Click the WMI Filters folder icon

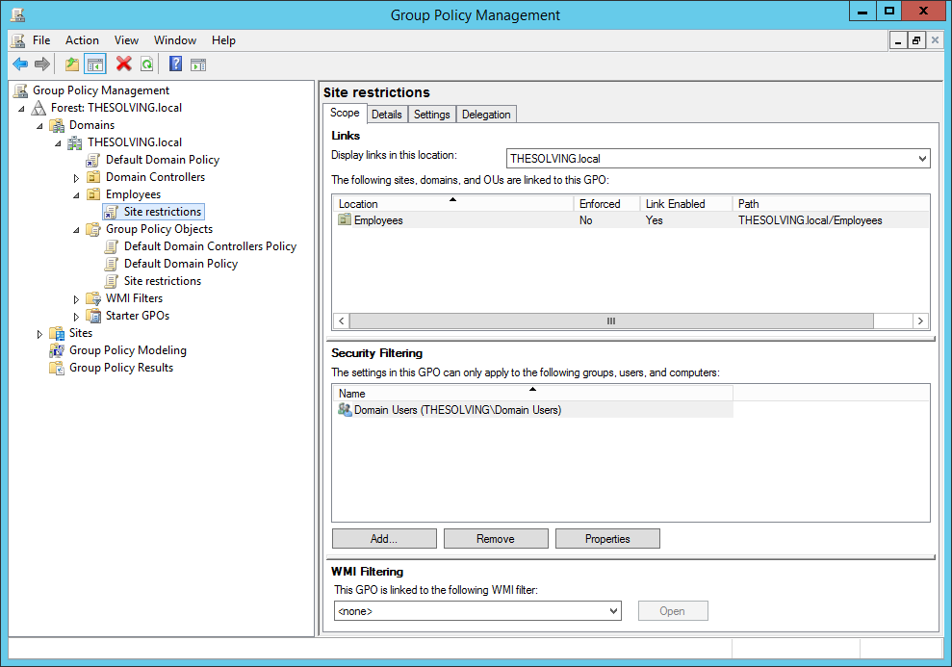(x=93, y=298)
